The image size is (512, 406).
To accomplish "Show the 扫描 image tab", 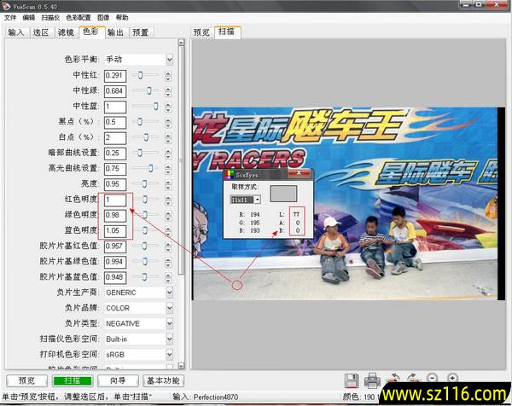I will [x=227, y=32].
